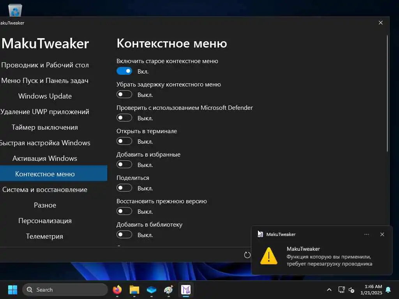This screenshot has width=399, height=299.
Task: Close the MakuTweaker notification popup
Action: (x=382, y=234)
